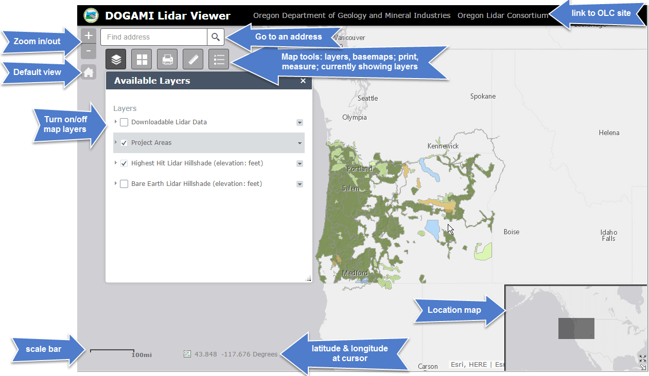
Task: Turn off Highest Hit Lidar Hillshade layer
Action: click(x=124, y=163)
